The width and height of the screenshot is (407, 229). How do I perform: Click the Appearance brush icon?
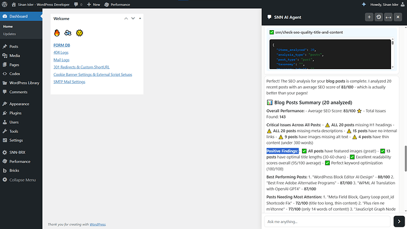(x=5, y=104)
